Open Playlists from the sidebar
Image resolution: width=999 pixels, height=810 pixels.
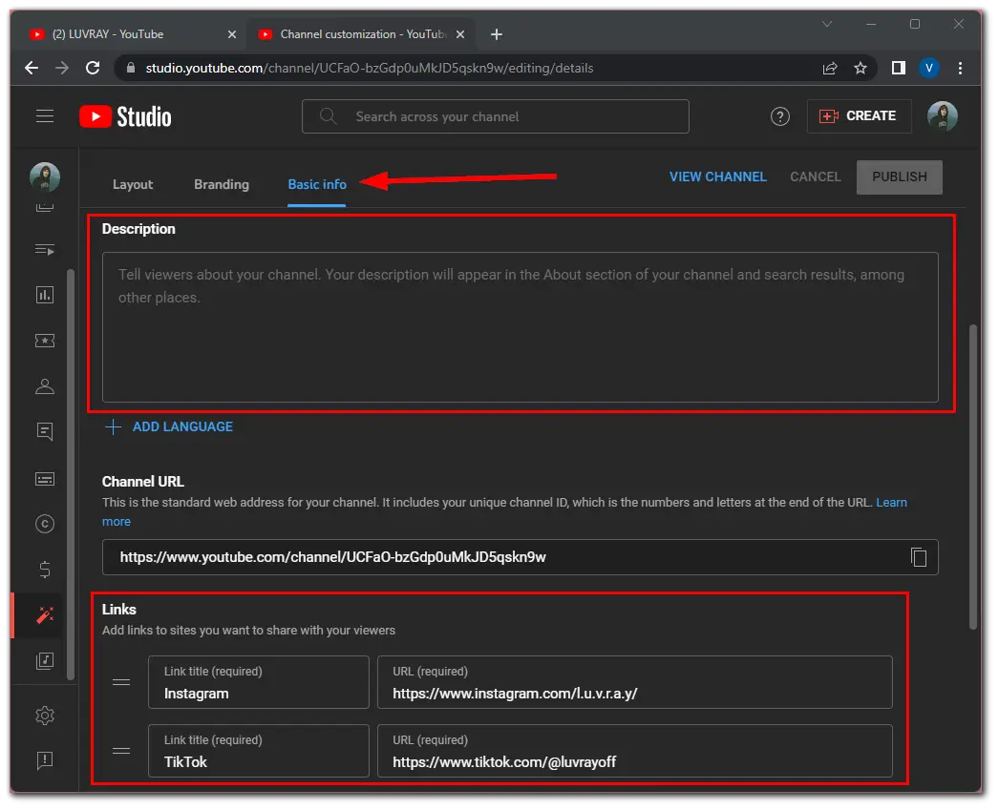45,249
